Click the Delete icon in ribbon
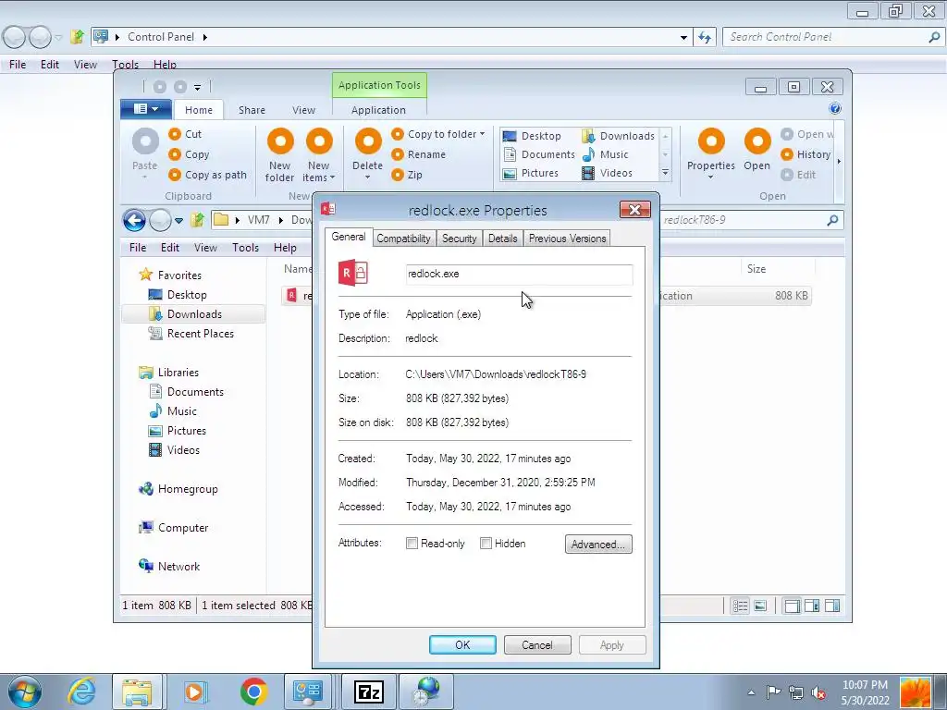The height and width of the screenshot is (710, 947). tap(368, 141)
